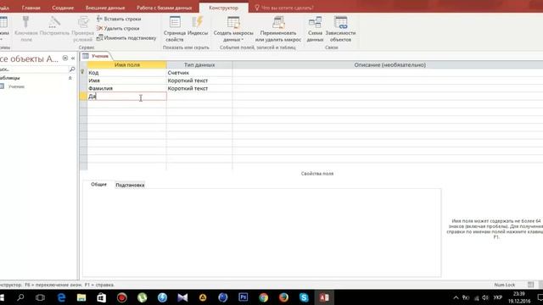Open the navigation pane options dropdown
The image size is (543, 305).
pyautogui.click(x=65, y=58)
